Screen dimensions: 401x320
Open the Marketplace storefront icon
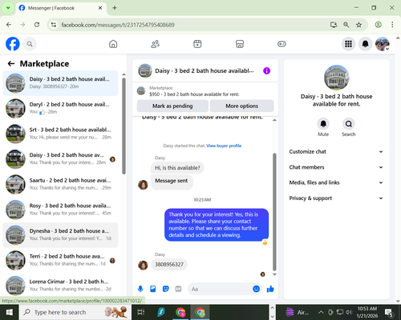pos(240,44)
